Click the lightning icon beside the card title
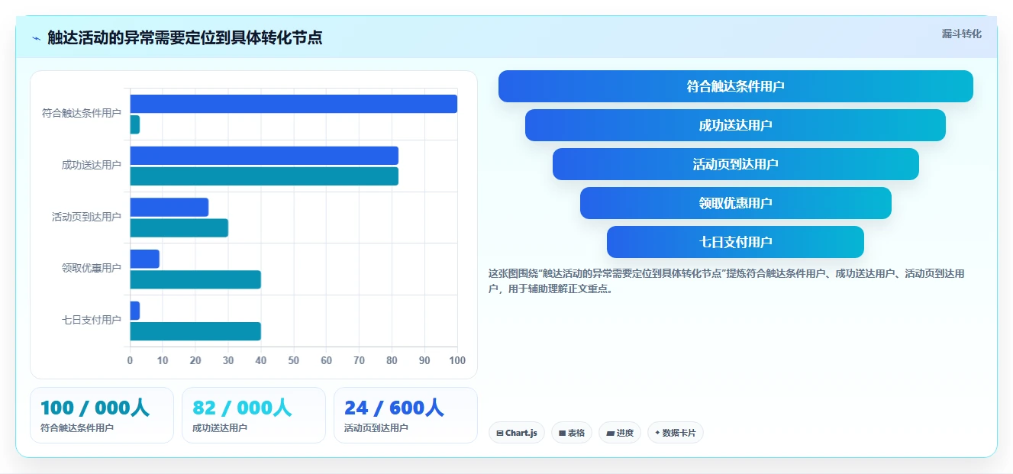1013x474 pixels. tap(36, 38)
